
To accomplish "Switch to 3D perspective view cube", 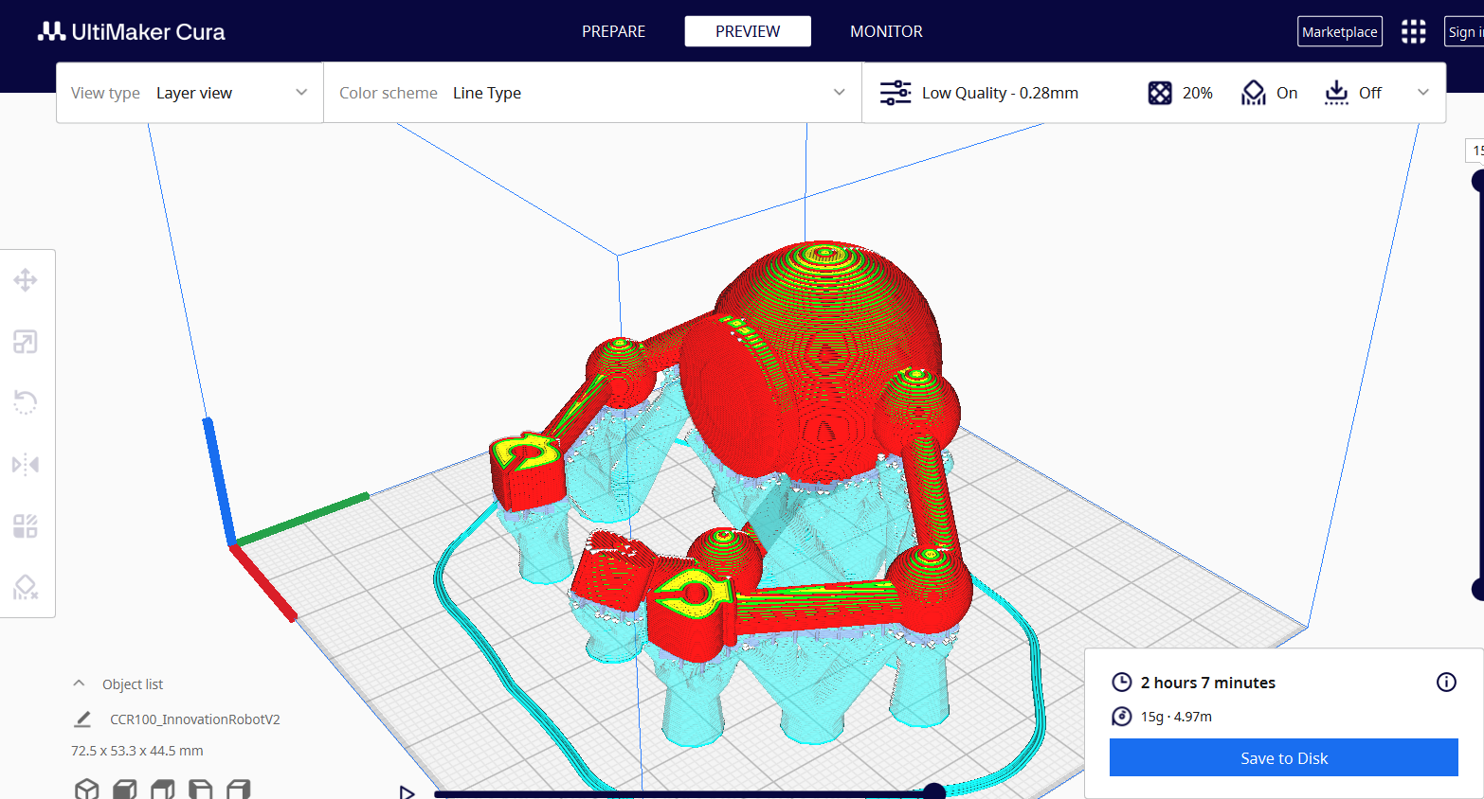I will point(87,789).
